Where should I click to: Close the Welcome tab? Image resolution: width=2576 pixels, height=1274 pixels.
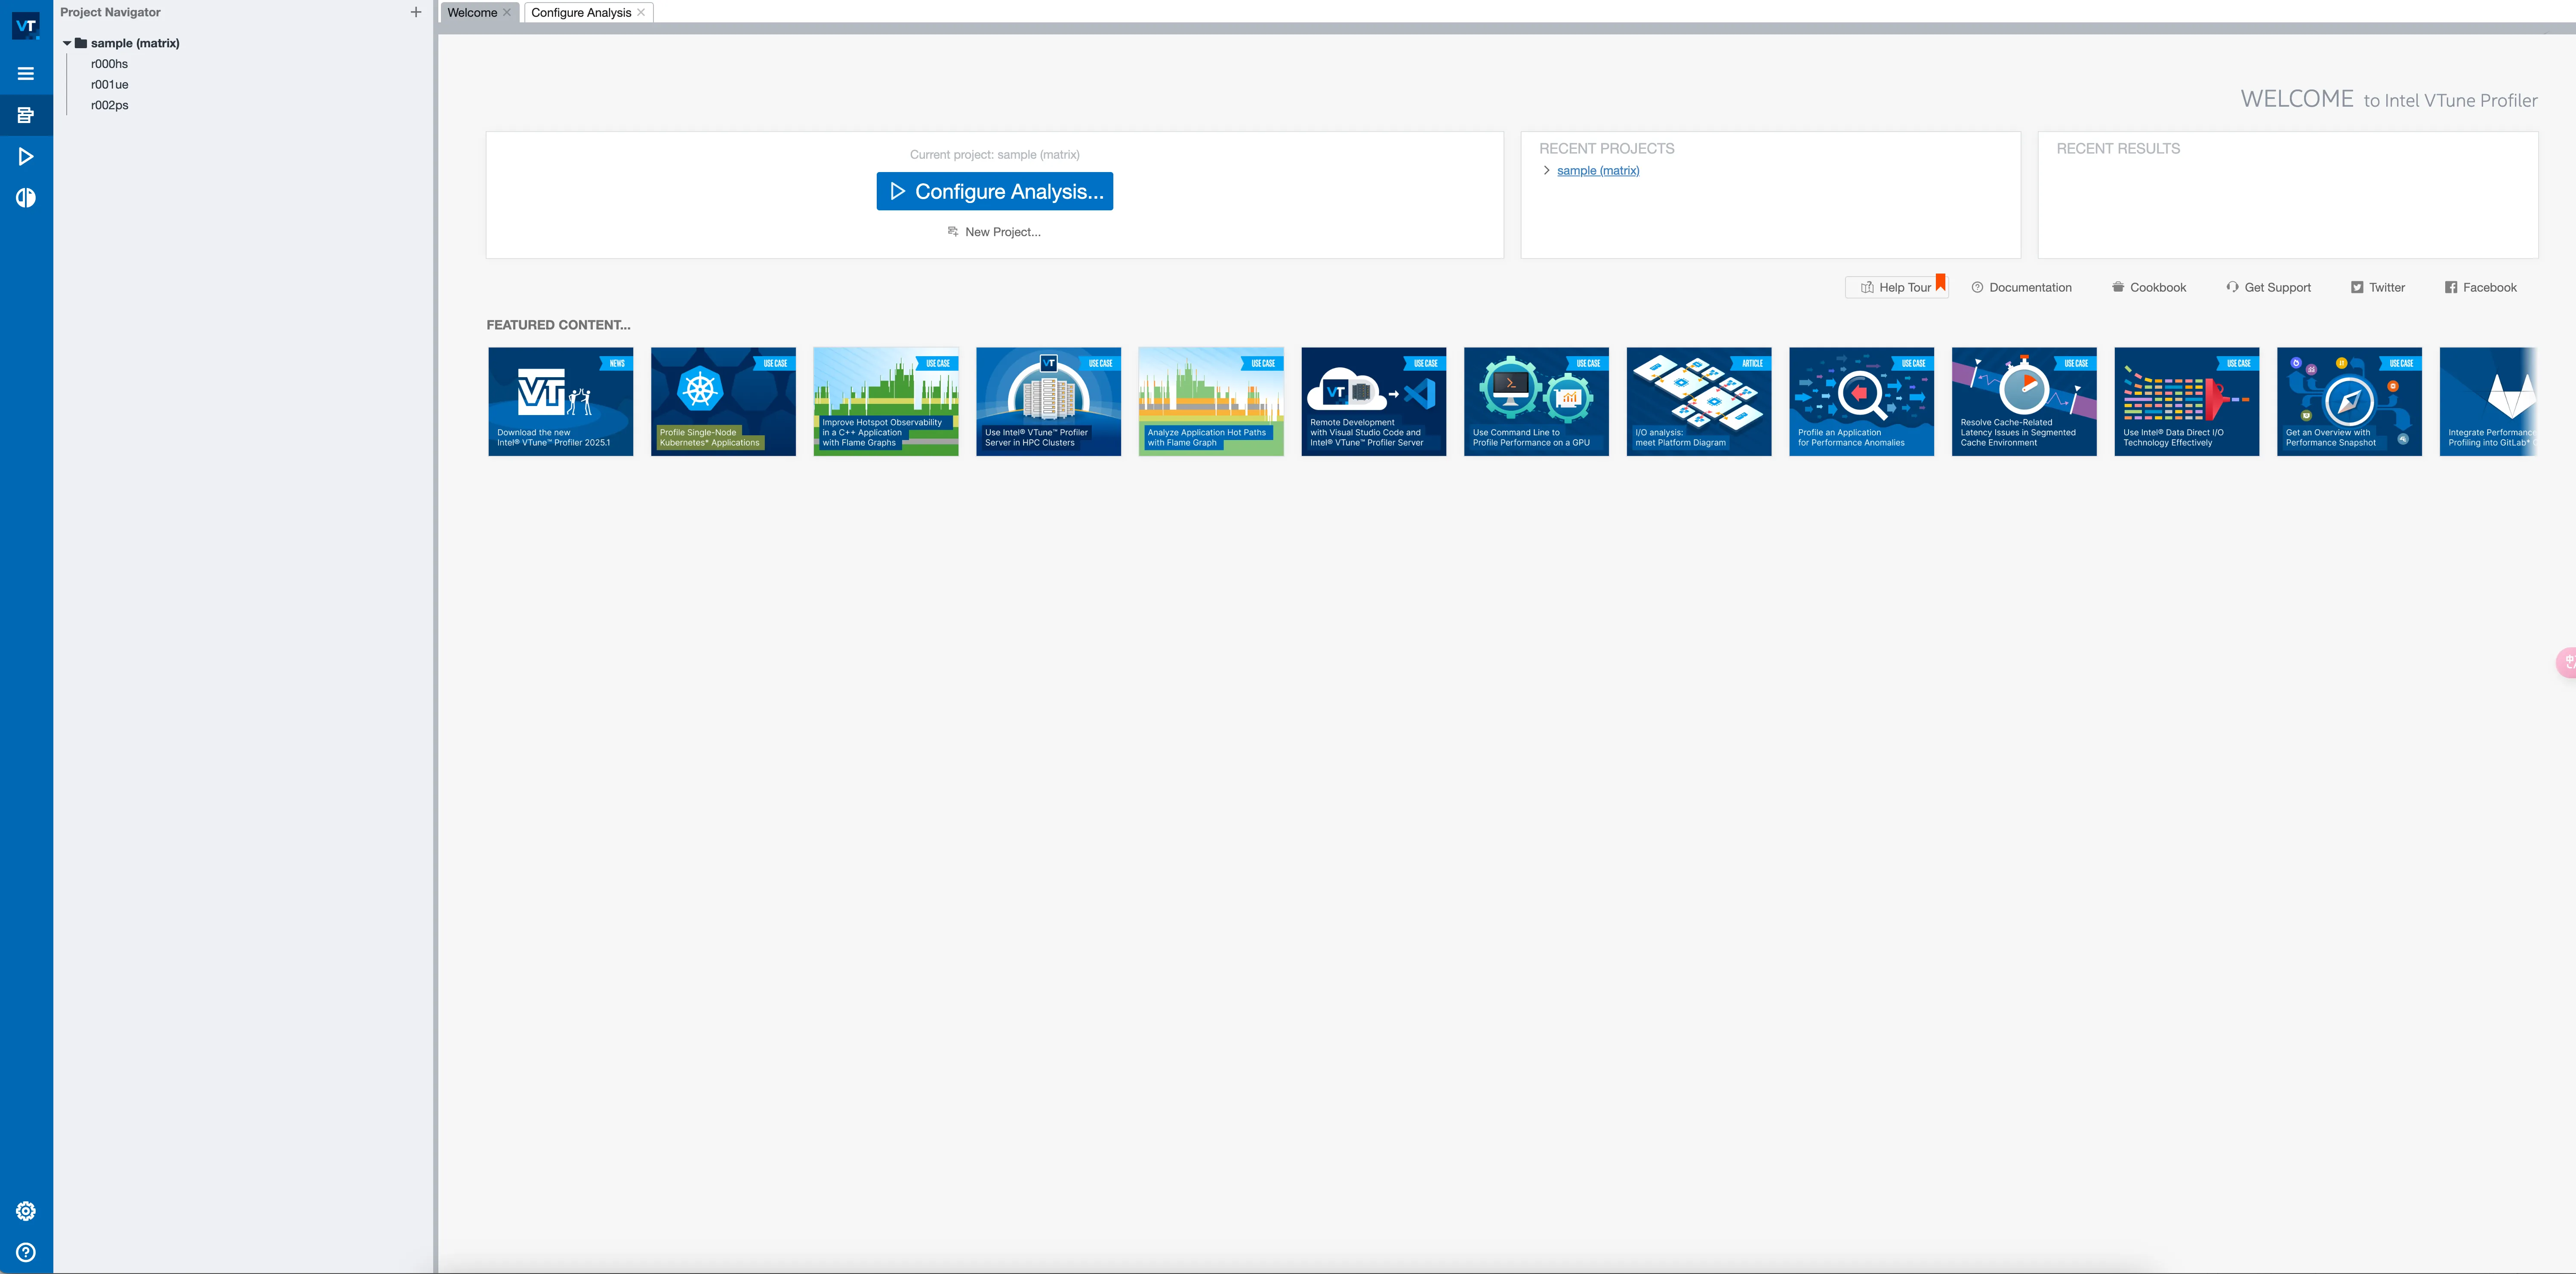[507, 12]
